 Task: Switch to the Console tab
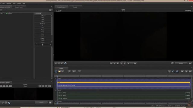(75, 7)
